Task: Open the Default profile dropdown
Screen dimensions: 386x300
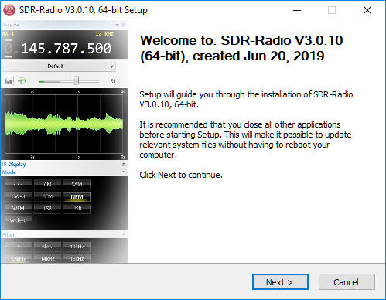Action: coord(59,66)
